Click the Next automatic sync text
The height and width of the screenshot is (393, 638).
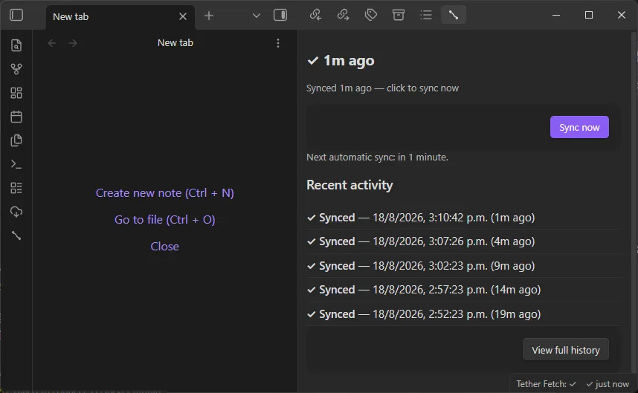(x=377, y=157)
